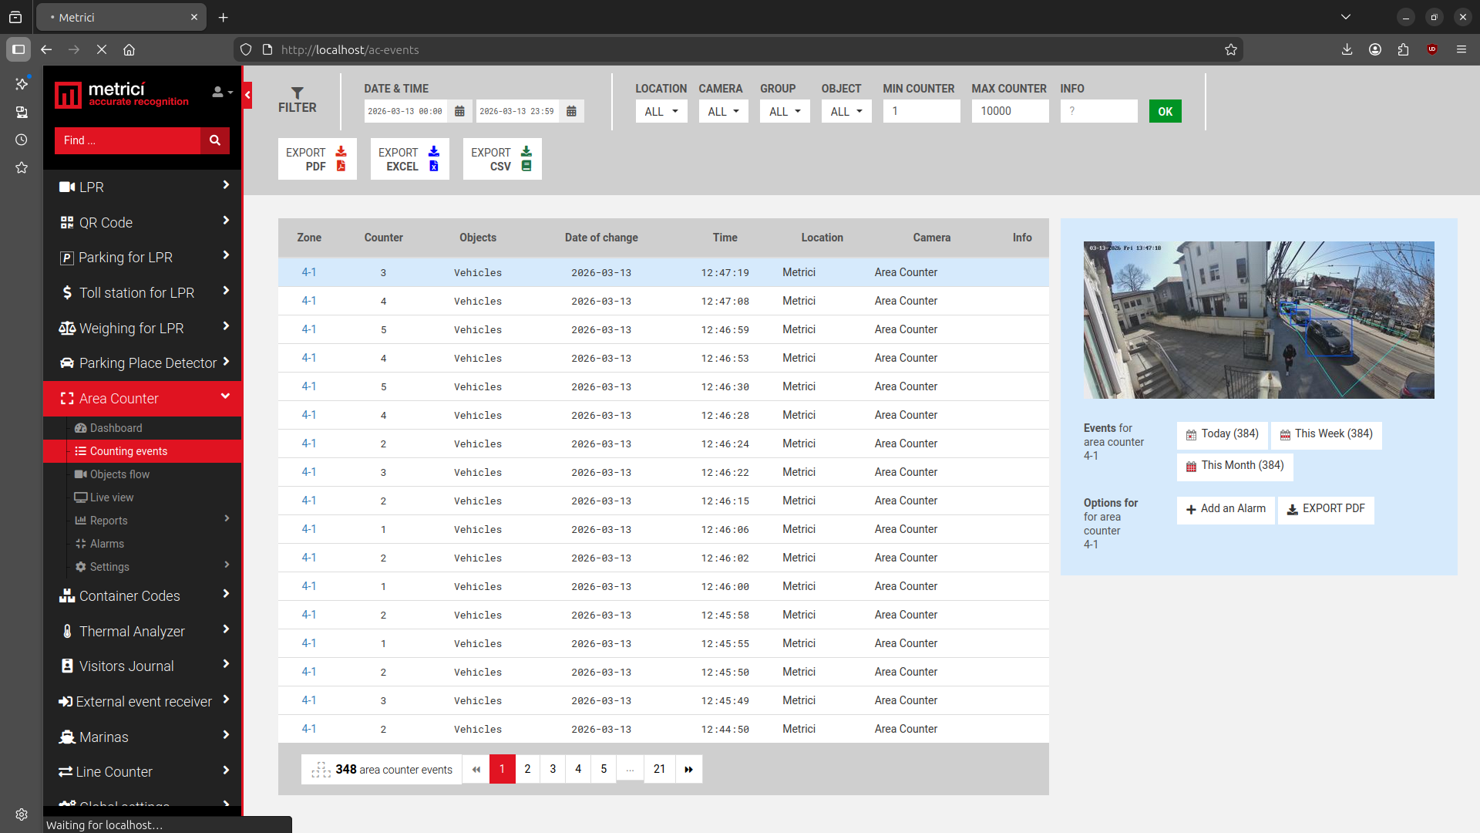Jump to the first page of events

476,769
